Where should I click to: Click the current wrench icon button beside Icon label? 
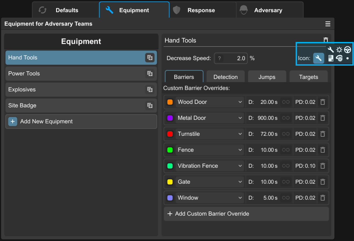[x=318, y=58]
